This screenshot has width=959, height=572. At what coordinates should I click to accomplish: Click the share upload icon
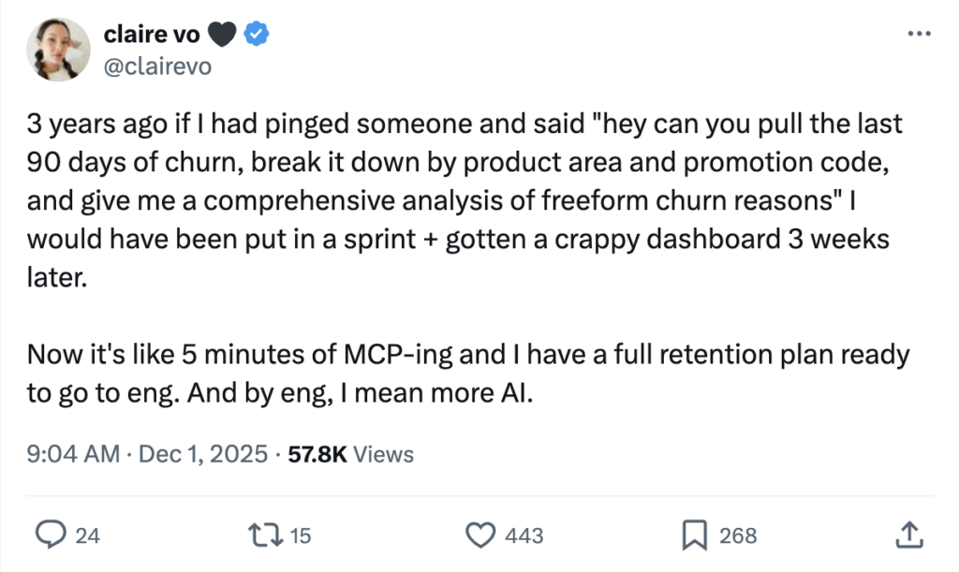[907, 535]
